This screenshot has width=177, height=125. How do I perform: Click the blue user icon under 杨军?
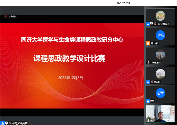148,101
